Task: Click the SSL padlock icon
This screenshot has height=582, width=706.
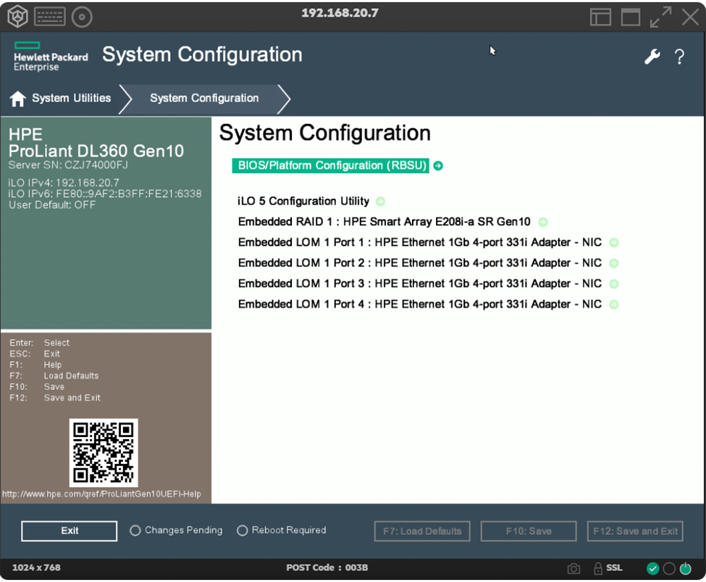Action: click(x=598, y=568)
